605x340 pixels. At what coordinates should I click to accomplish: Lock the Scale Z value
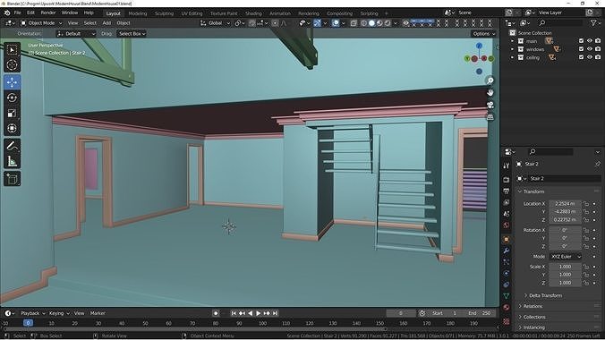pos(586,283)
